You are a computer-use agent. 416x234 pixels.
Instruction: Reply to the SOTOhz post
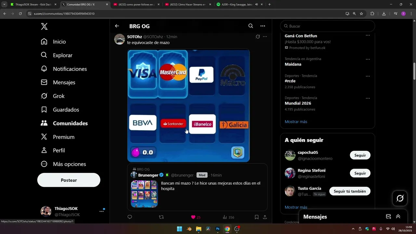[x=130, y=217]
